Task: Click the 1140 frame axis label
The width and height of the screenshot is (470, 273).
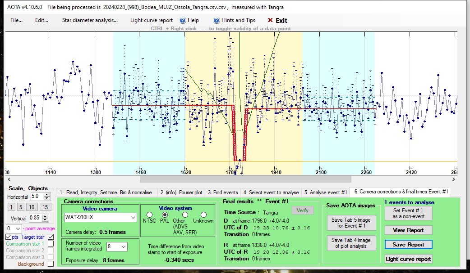Action: [51, 172]
